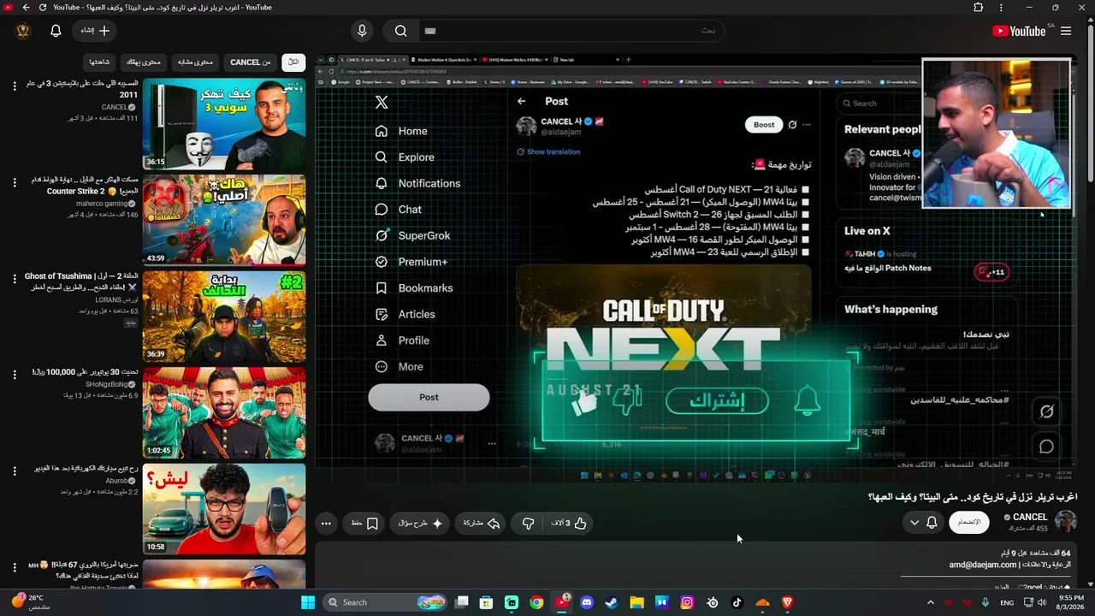
Task: Open the browser extensions puzzle icon
Action: [x=979, y=8]
